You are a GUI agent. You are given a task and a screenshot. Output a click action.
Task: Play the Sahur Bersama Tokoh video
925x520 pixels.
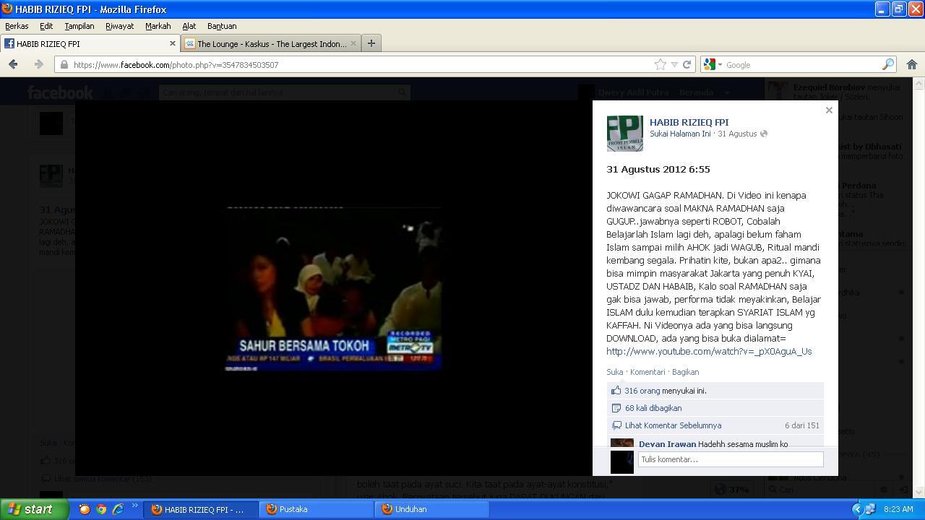[x=333, y=289]
